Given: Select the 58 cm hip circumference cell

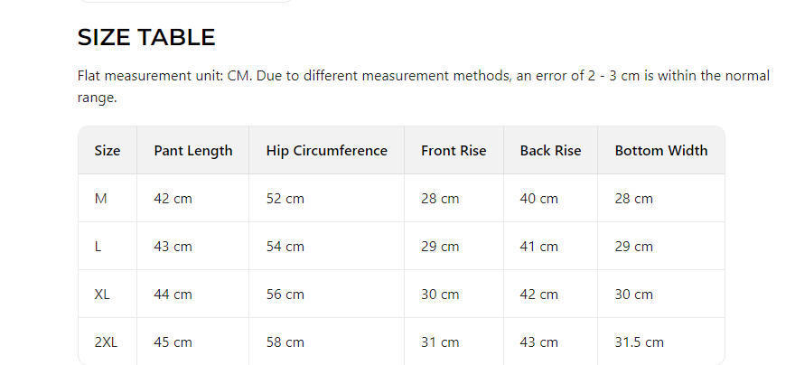Looking at the screenshot, I should pos(285,342).
